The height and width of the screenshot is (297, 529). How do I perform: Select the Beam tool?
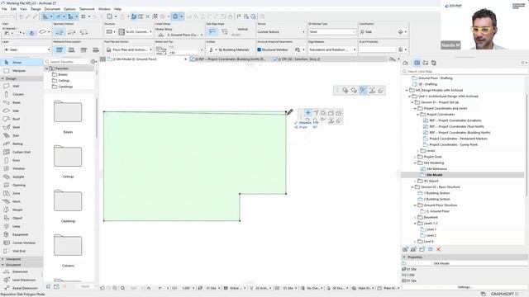coord(21,102)
